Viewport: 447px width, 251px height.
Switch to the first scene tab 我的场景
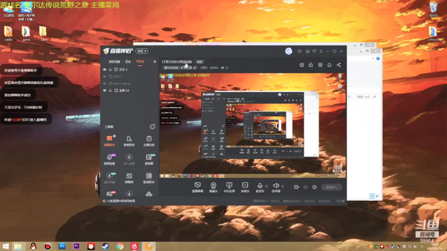point(115,62)
